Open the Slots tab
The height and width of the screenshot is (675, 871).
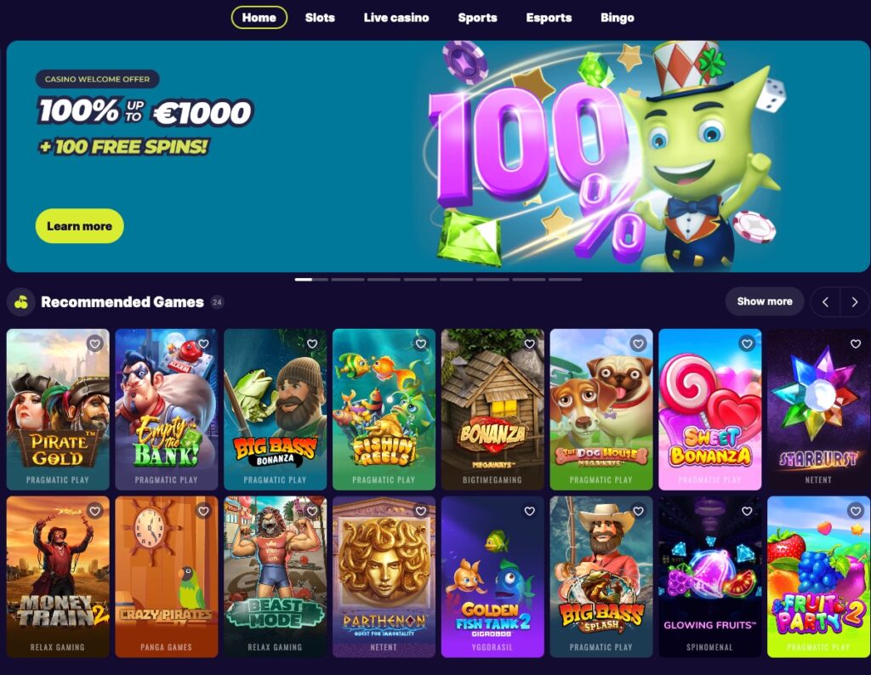pos(320,18)
